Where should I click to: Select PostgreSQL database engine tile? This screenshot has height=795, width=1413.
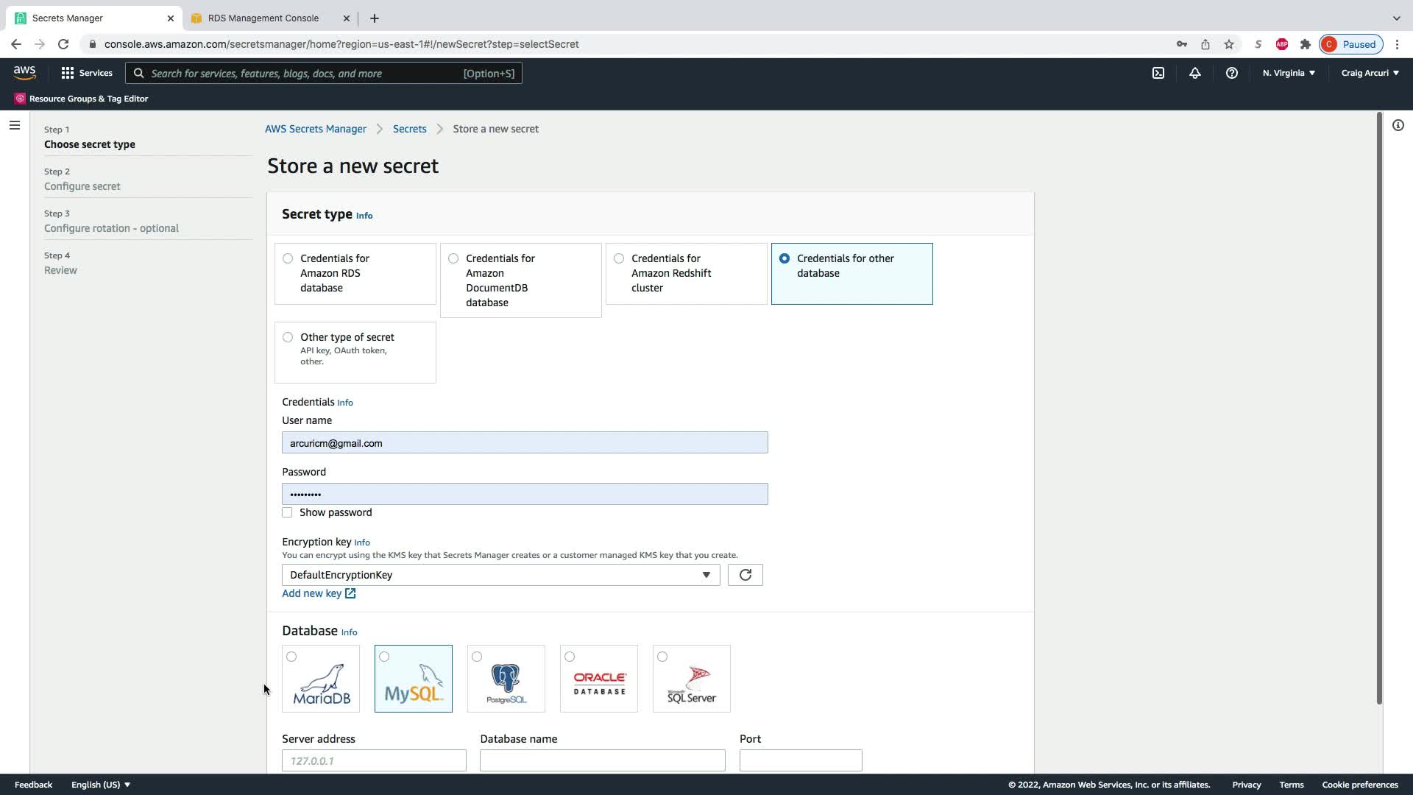click(x=506, y=679)
